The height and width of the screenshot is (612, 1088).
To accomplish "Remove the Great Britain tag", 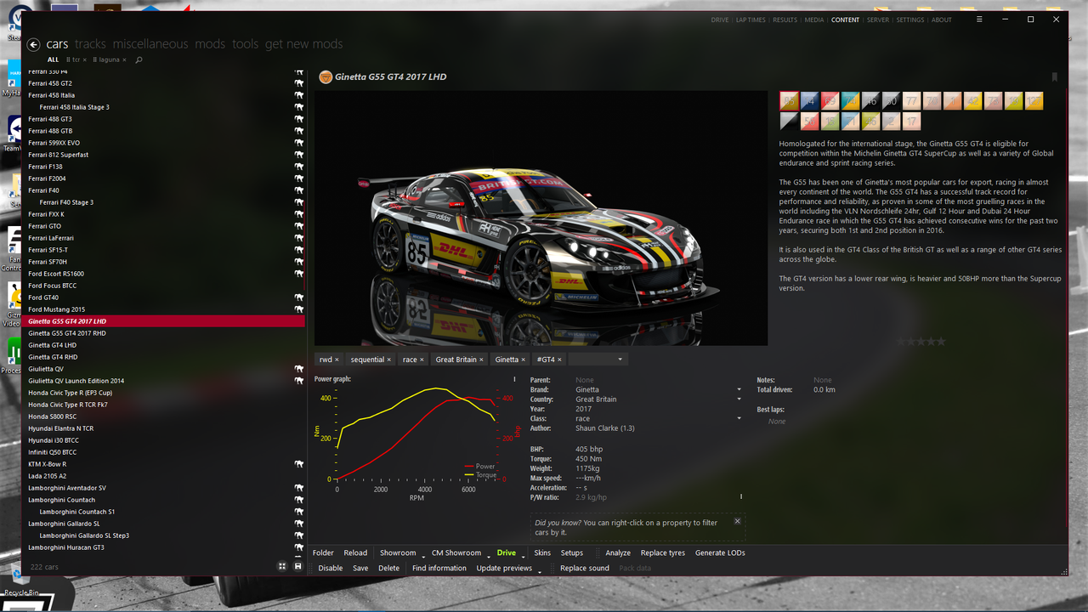I will click(x=481, y=360).
